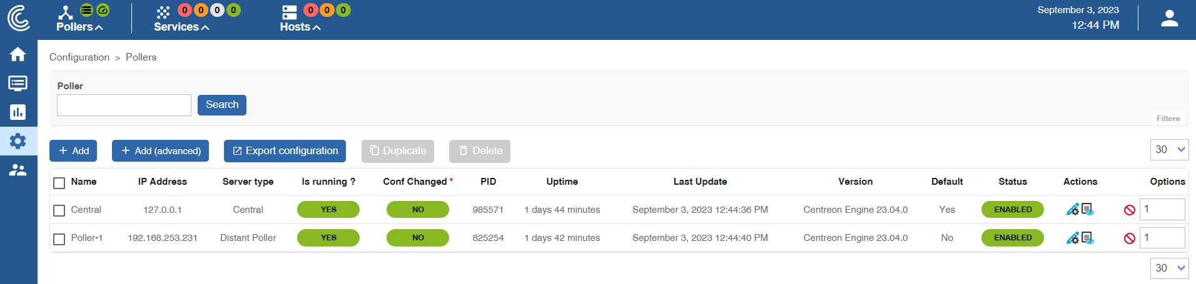Open the Reporting chart icon in sidebar
Screen dimensions: 1196x284
click(x=18, y=112)
